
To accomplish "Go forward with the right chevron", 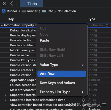I will pyautogui.click(x=17, y=4).
